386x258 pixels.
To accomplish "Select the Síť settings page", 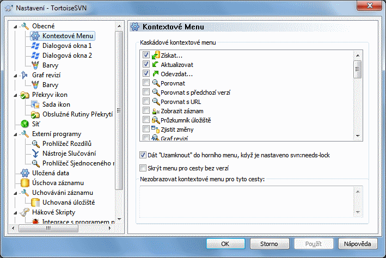I will point(36,124).
